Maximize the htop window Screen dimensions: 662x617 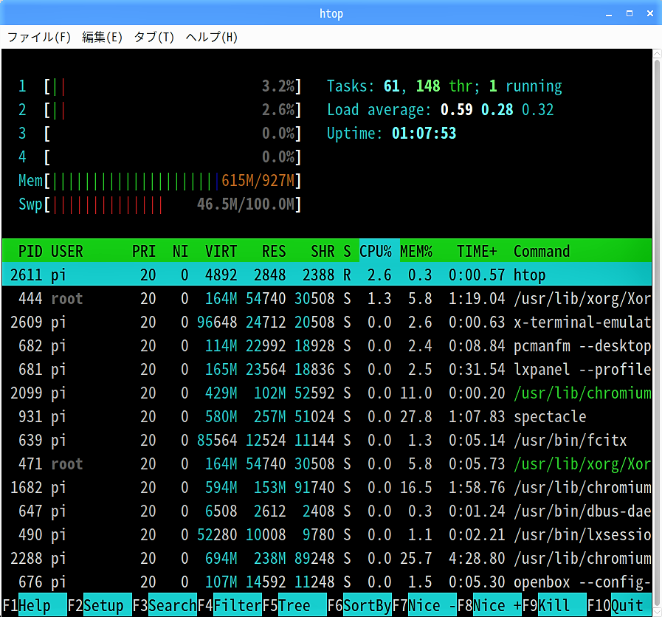[629, 13]
